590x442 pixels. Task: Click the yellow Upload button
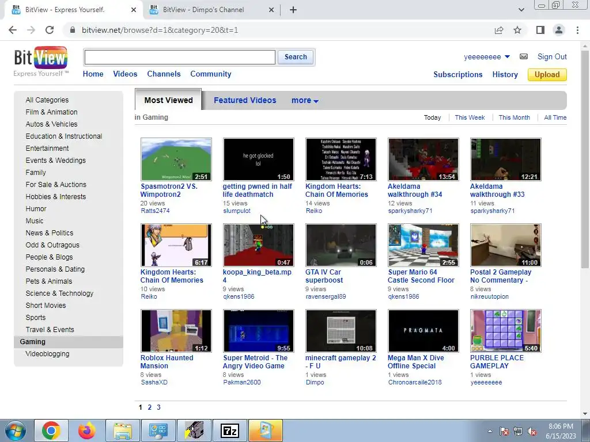pos(547,74)
